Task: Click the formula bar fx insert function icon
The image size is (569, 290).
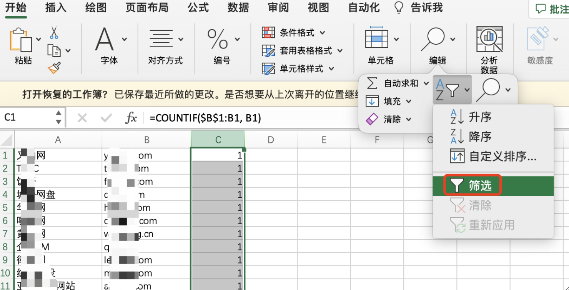Action: [131, 118]
